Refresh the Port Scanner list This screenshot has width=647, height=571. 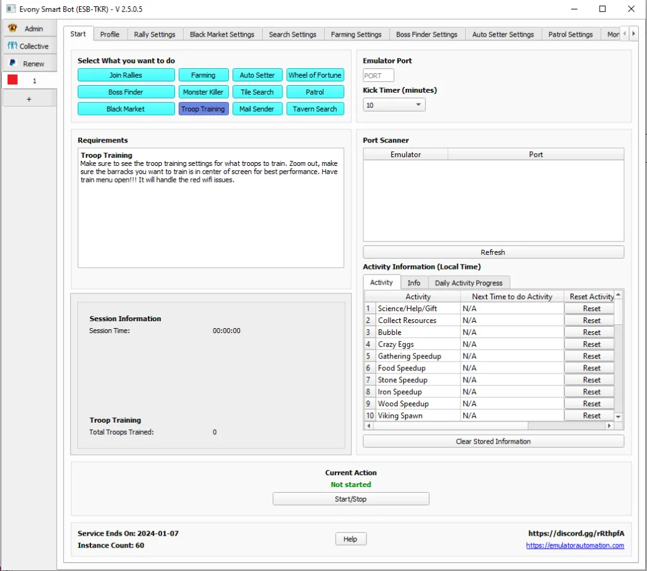(493, 252)
